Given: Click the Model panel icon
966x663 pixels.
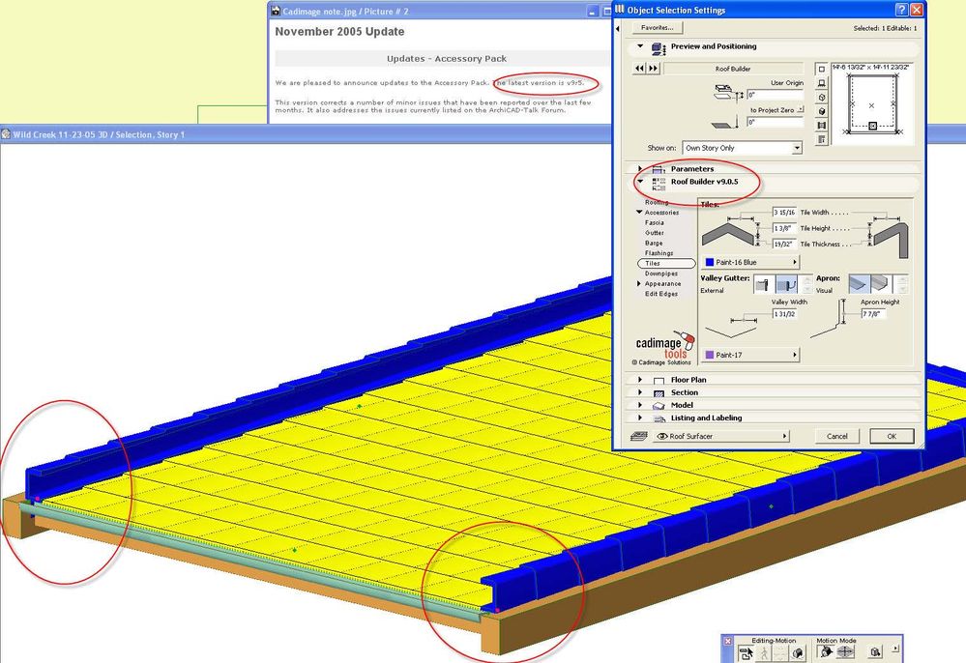Looking at the screenshot, I should coord(659,406).
